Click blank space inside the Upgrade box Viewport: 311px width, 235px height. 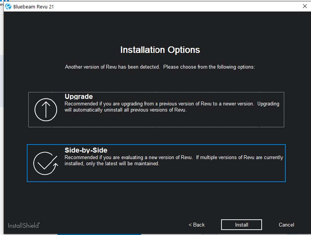(230, 119)
